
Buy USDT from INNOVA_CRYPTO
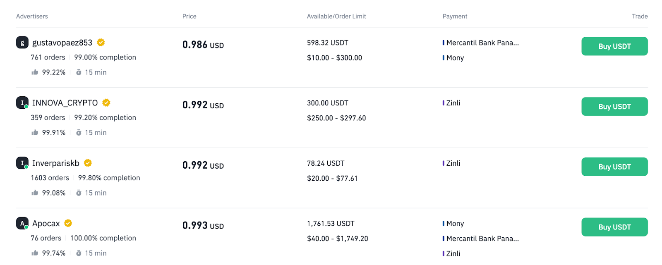[614, 107]
